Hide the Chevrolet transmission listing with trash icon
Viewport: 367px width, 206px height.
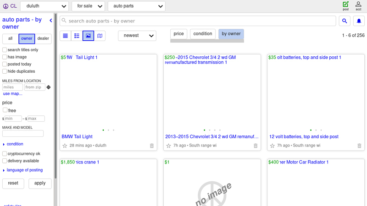(x=256, y=146)
